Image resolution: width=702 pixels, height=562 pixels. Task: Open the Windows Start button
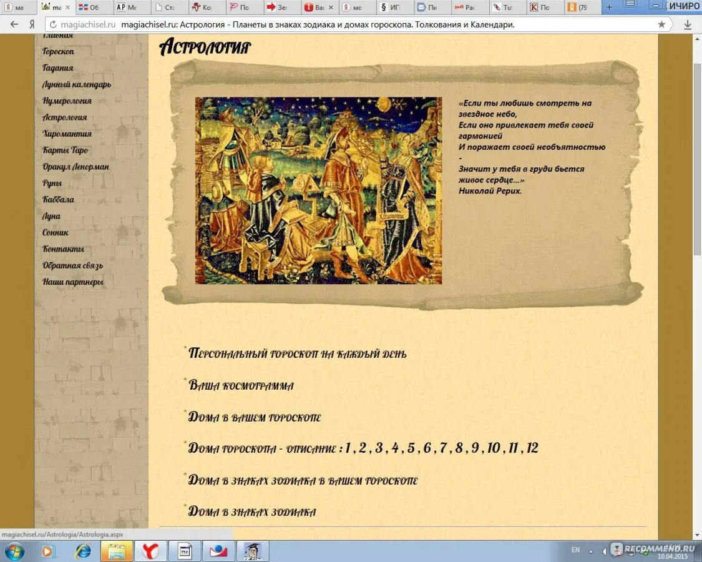click(14, 551)
